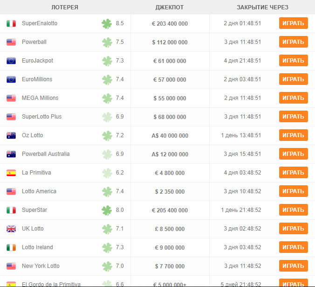Click the countdown 4 дня 21:48:51

[242, 61]
